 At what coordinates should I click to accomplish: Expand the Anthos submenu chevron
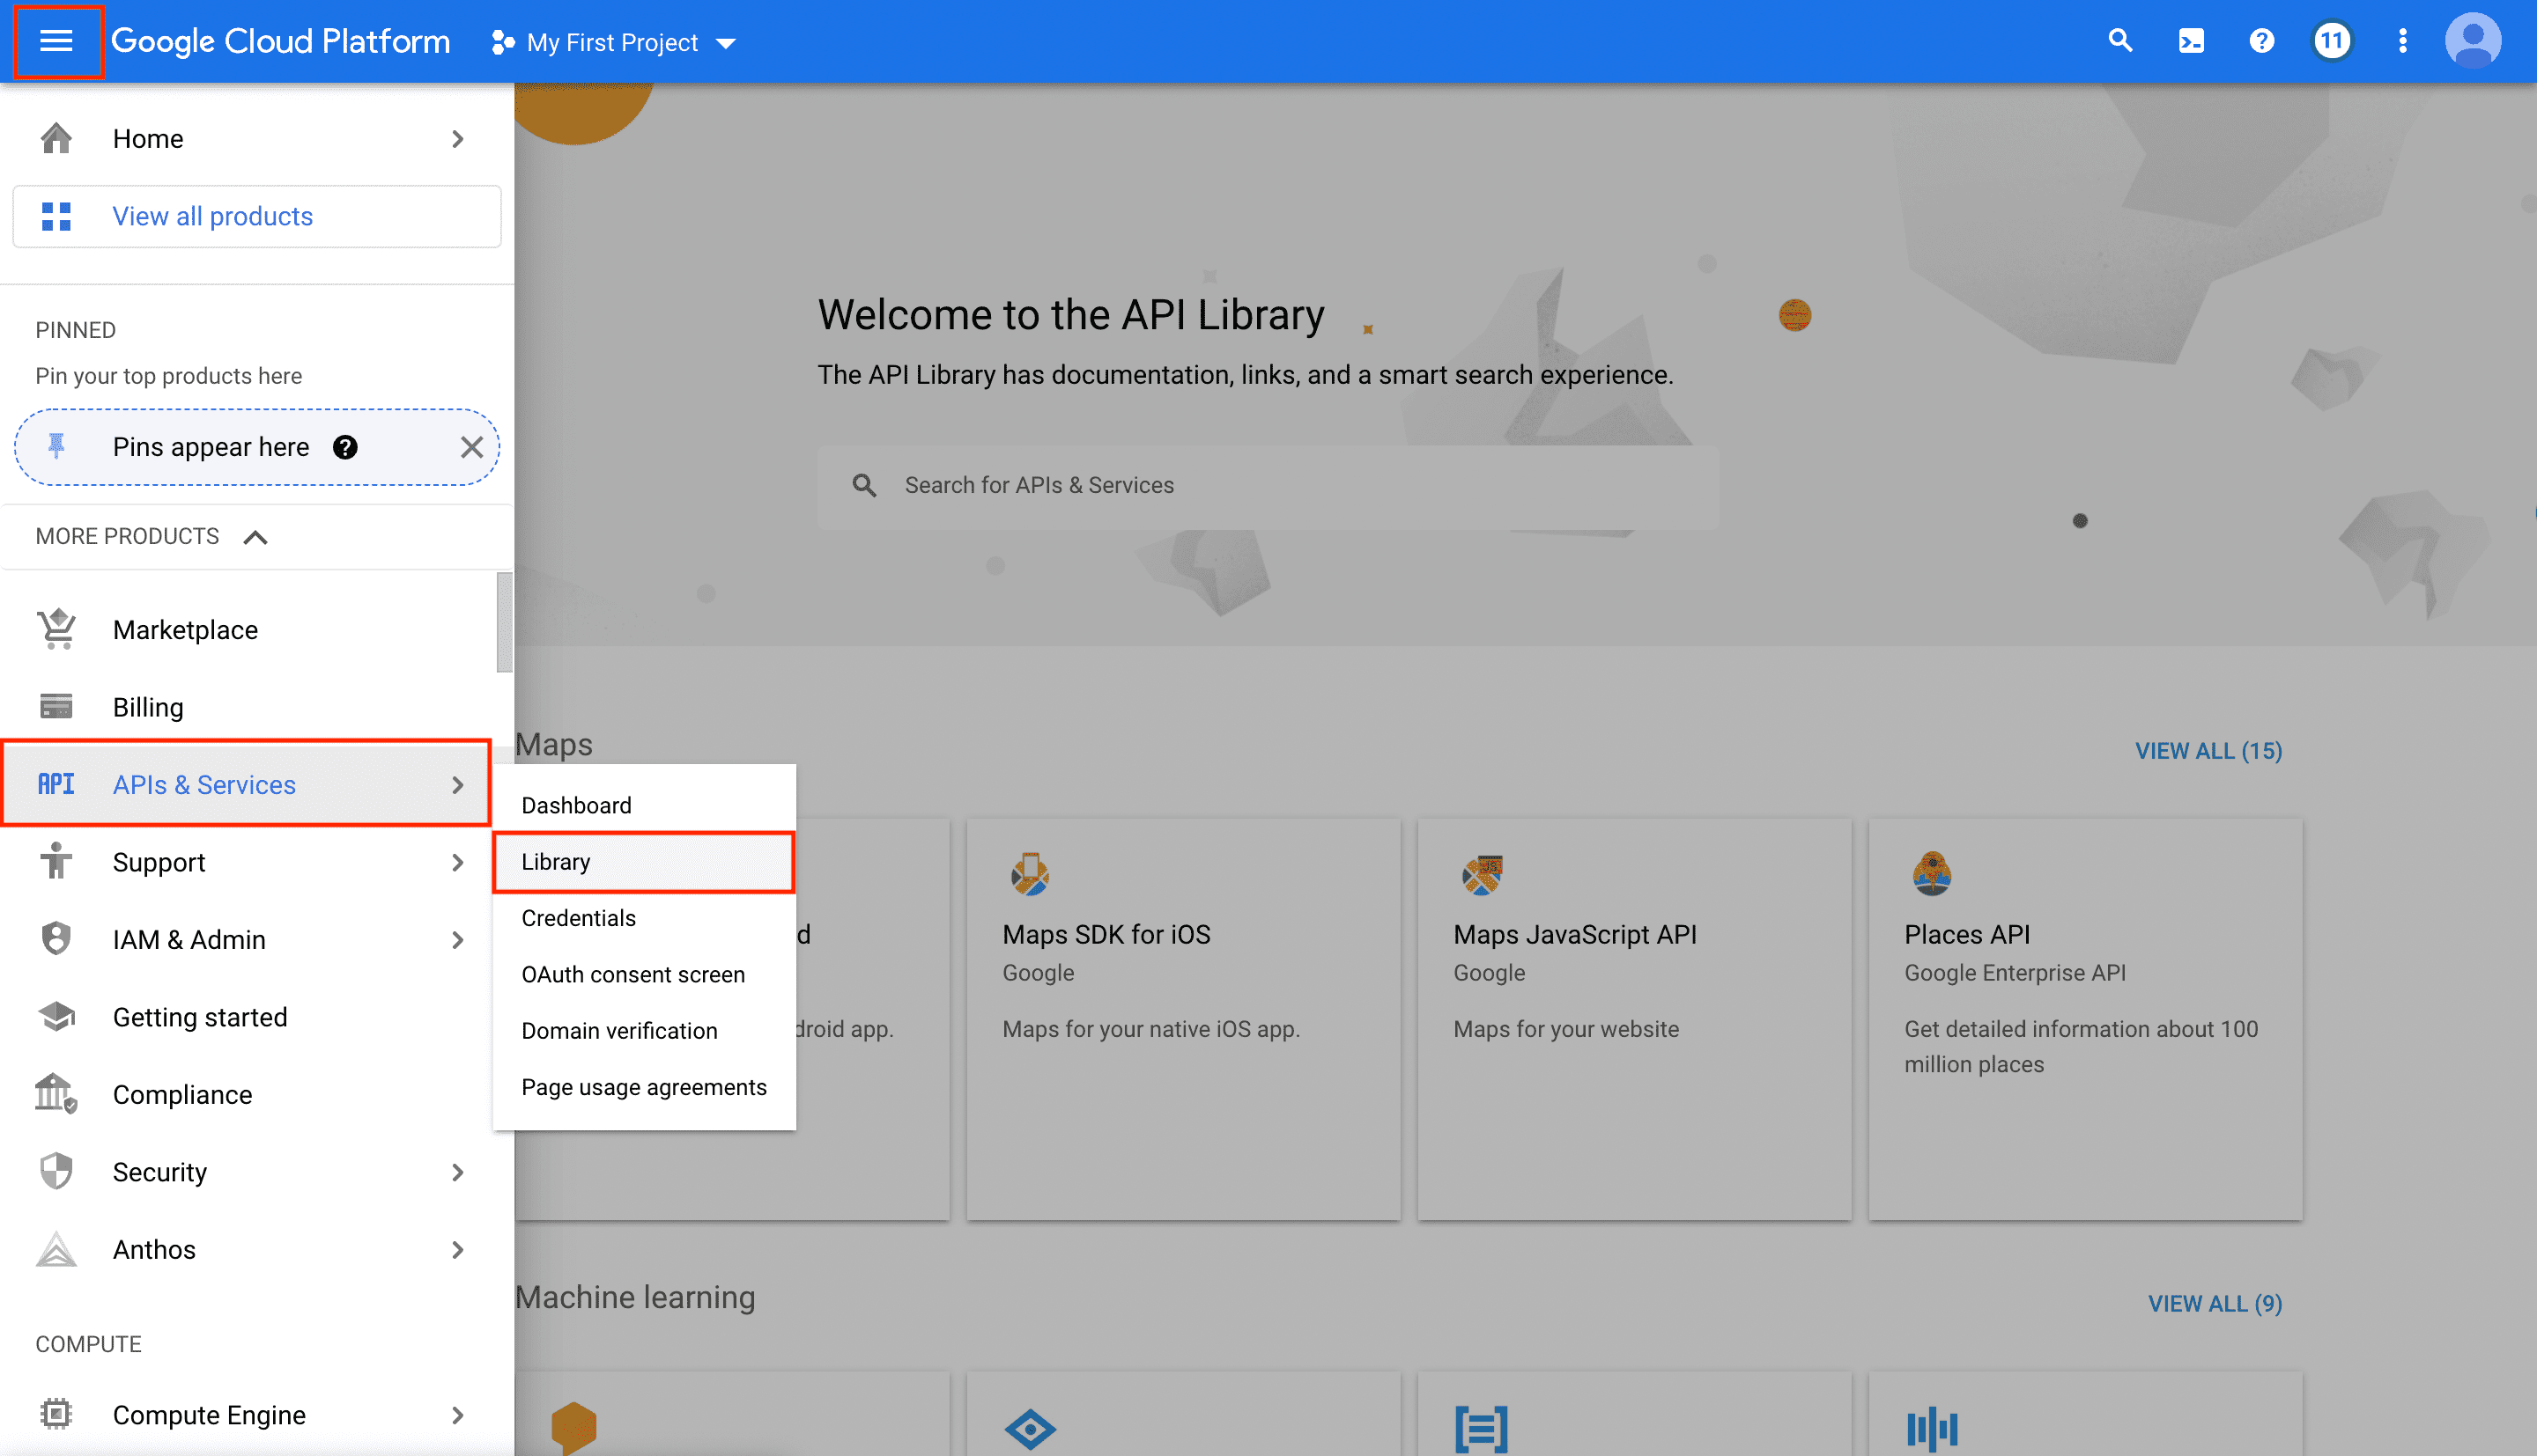[457, 1250]
